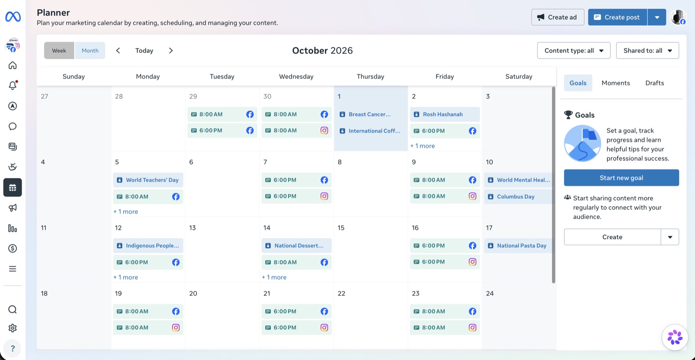Expand +1 more on October 2
695x360 pixels.
(422, 146)
